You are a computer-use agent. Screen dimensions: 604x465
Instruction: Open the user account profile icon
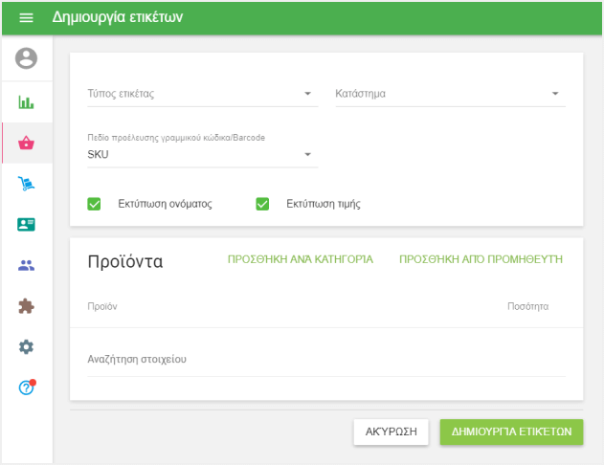pos(26,58)
